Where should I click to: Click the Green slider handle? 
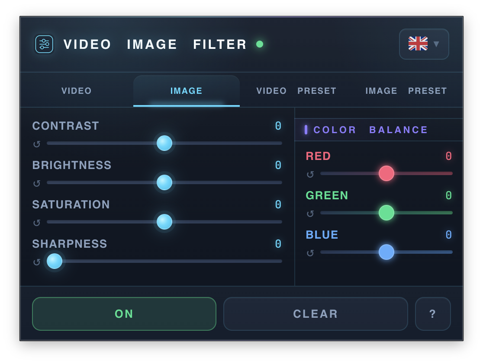click(386, 213)
